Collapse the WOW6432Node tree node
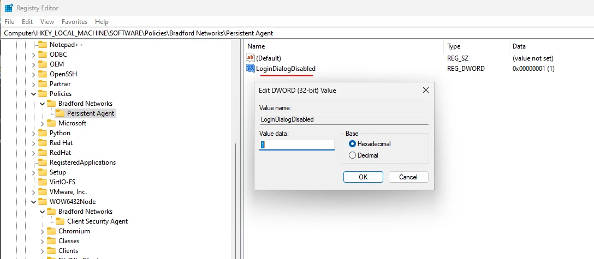The image size is (594, 259). click(33, 202)
